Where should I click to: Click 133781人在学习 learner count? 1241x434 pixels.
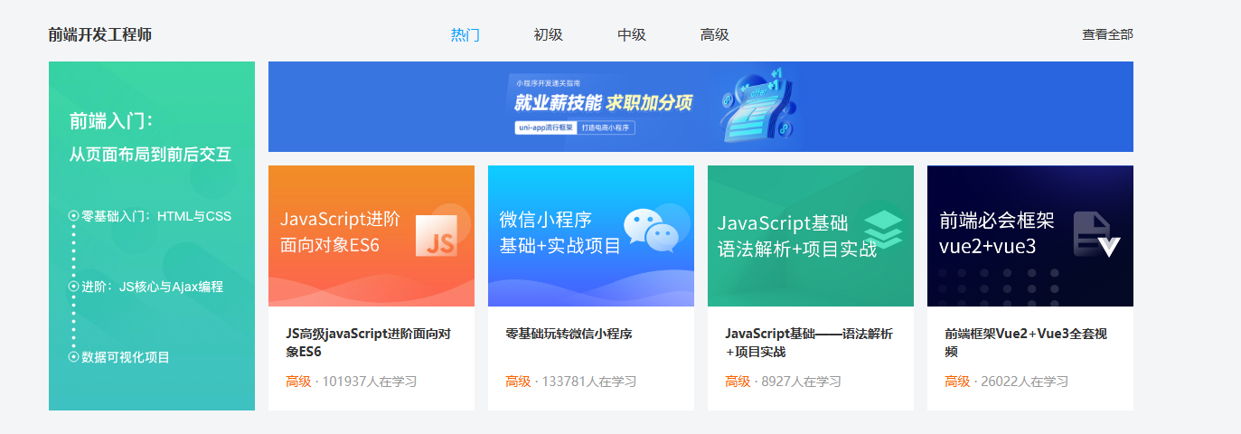coord(589,382)
